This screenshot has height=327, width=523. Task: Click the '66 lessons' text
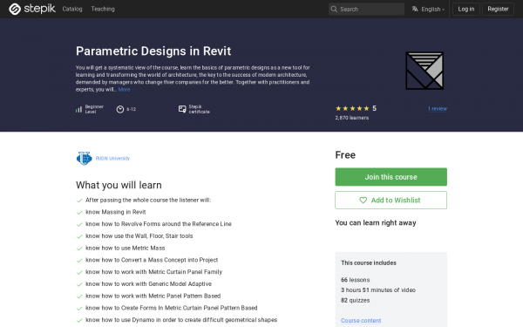pyautogui.click(x=356, y=280)
